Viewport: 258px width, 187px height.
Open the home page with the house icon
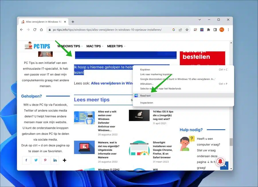(42, 30)
